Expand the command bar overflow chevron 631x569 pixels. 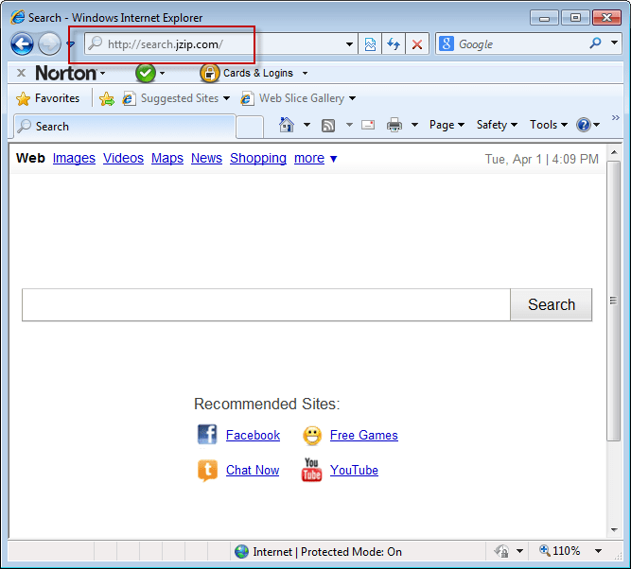615,118
